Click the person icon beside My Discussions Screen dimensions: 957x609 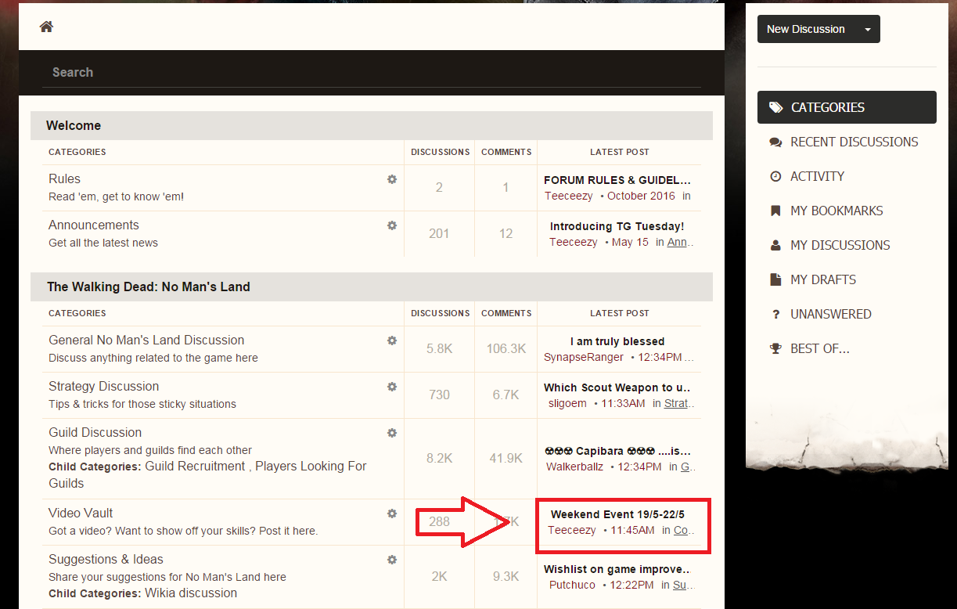[x=775, y=245]
